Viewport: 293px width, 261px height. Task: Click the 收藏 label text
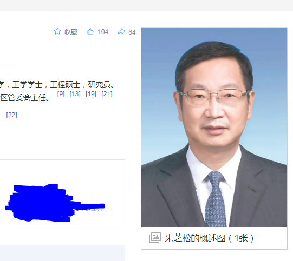tap(71, 32)
